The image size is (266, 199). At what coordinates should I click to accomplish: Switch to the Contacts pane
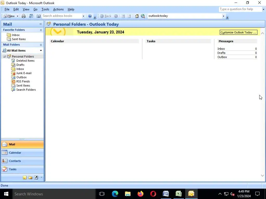pos(22,161)
